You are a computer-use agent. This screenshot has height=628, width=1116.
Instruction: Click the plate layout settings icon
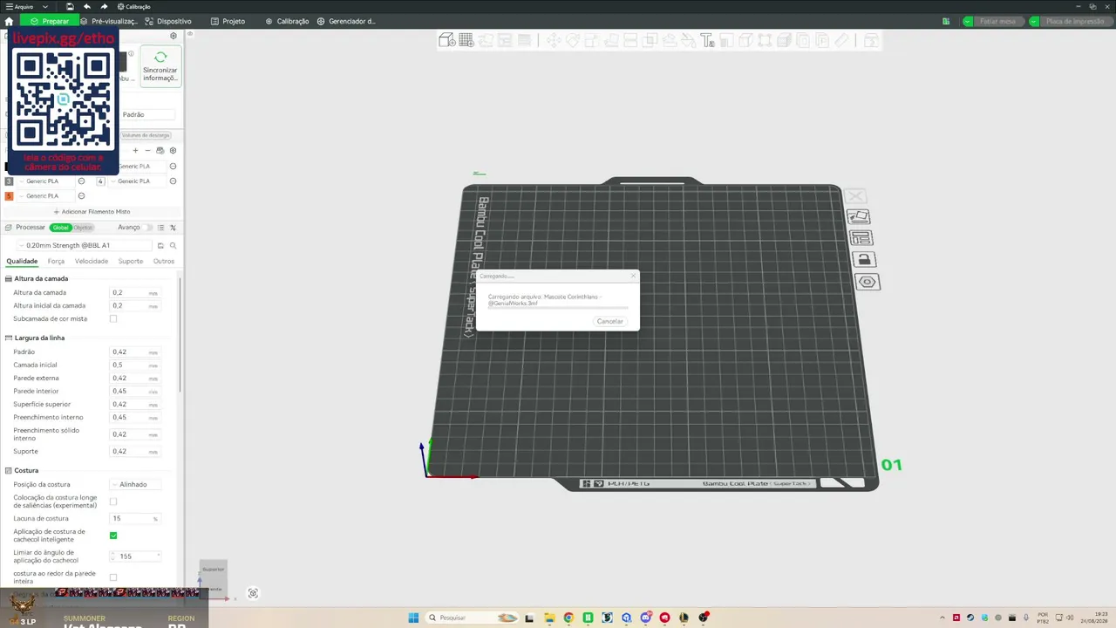(861, 238)
